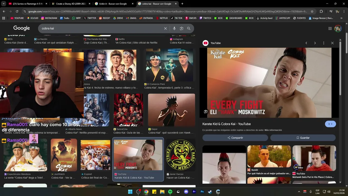The image size is (348, 196).
Task: Click 'Ve Cobra Kai | Sitio oficial de Netflix'
Action: [x=136, y=43]
